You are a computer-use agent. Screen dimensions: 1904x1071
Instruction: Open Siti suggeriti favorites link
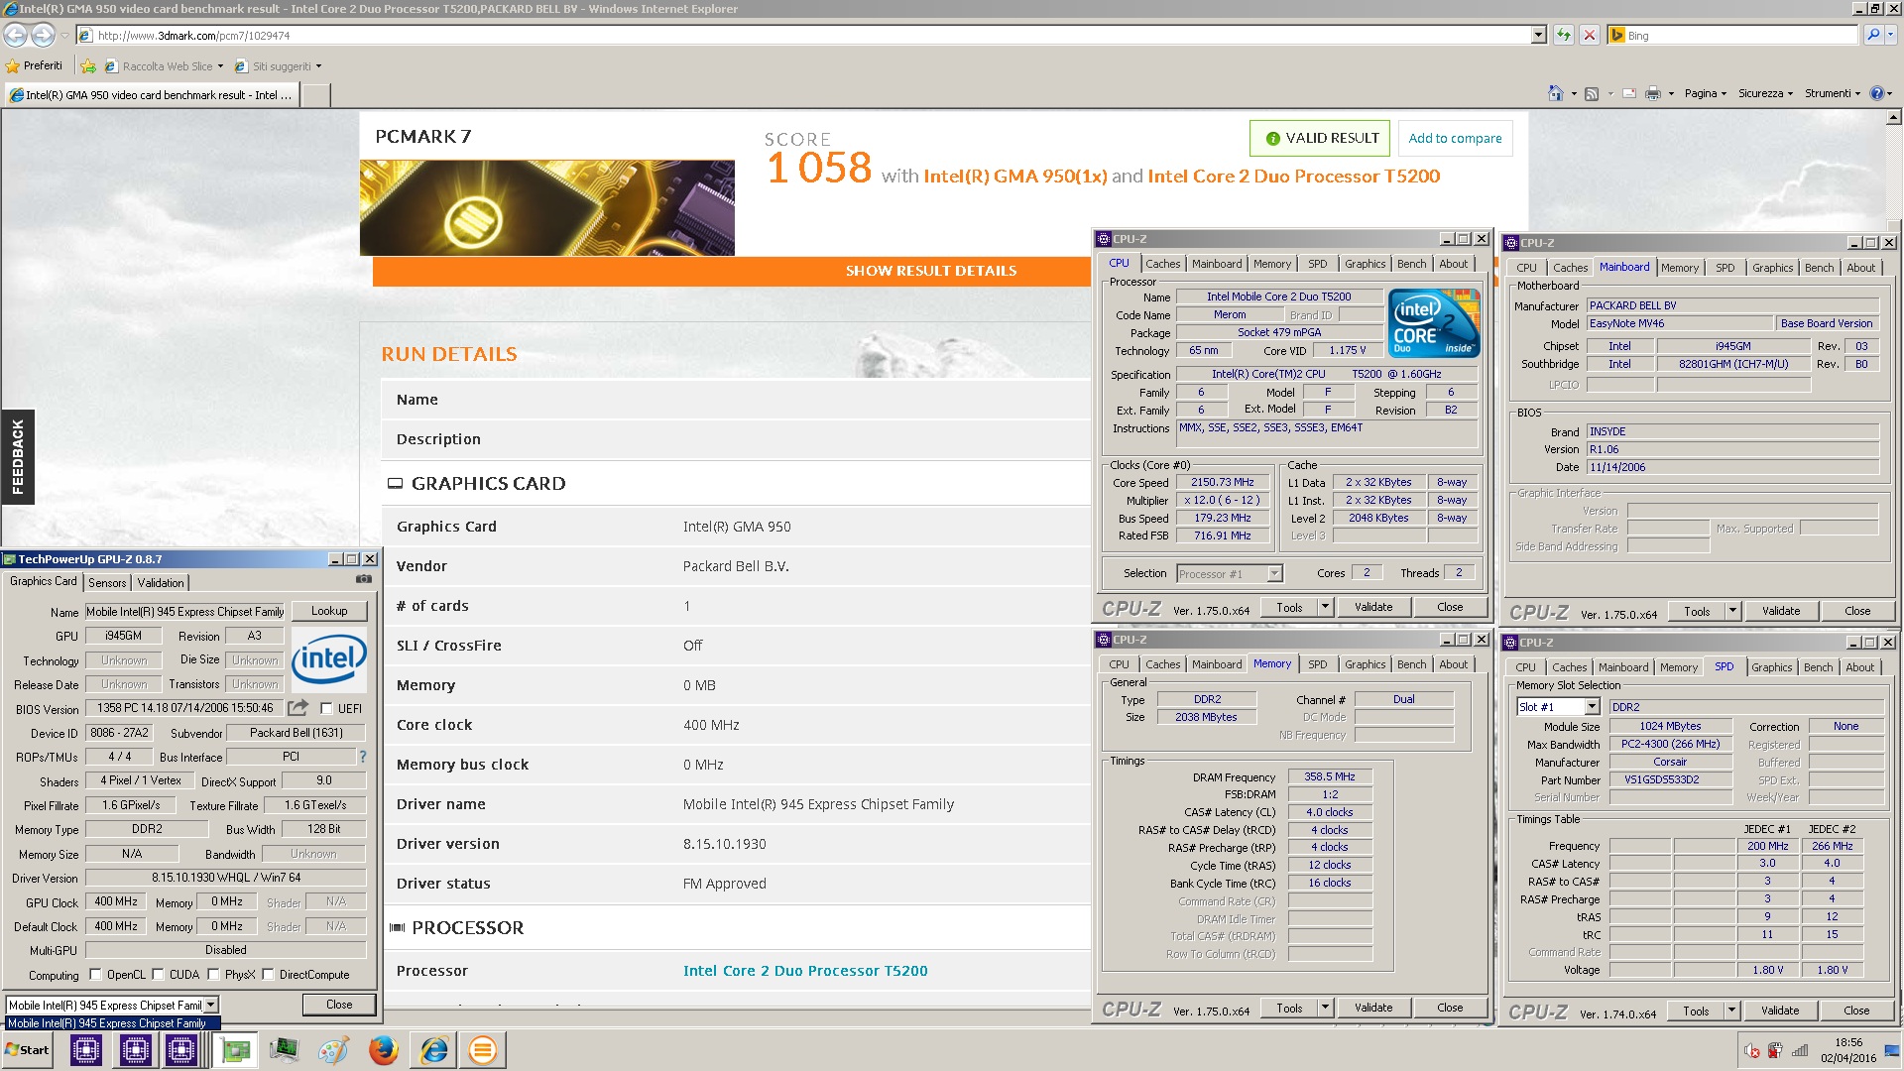[x=280, y=66]
